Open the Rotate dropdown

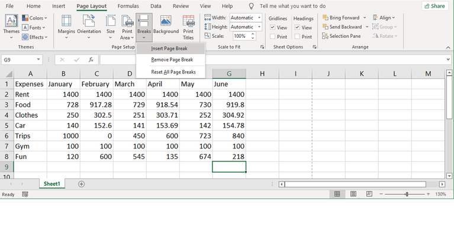tap(385, 36)
